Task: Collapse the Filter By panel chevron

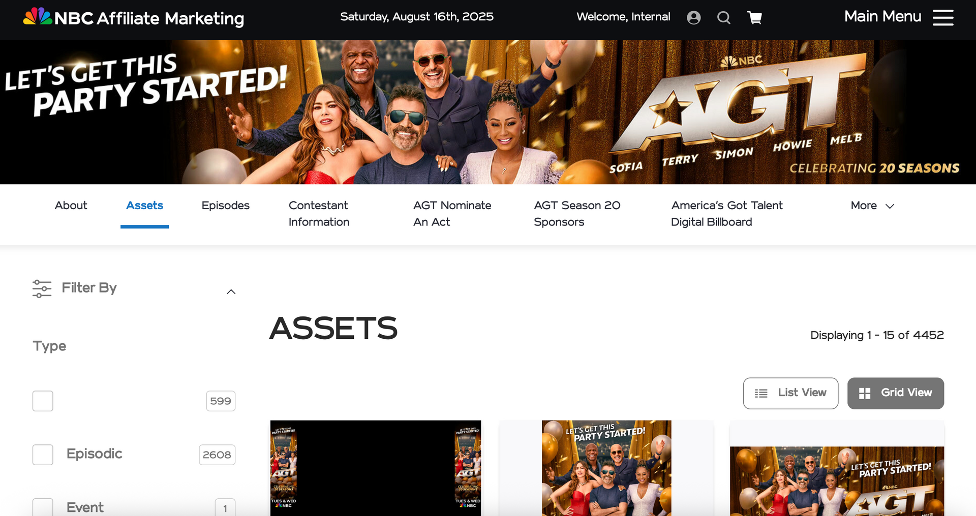Action: click(231, 292)
